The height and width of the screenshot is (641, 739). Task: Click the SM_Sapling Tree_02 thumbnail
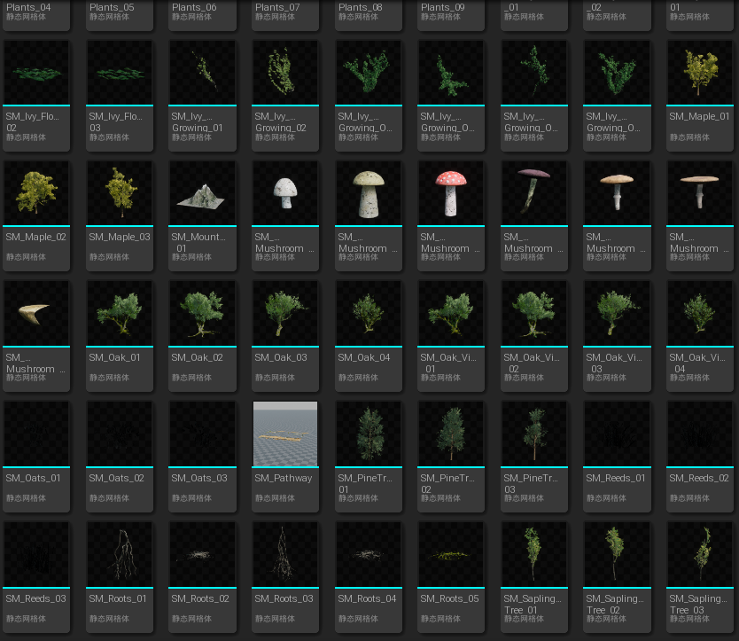[617, 555]
